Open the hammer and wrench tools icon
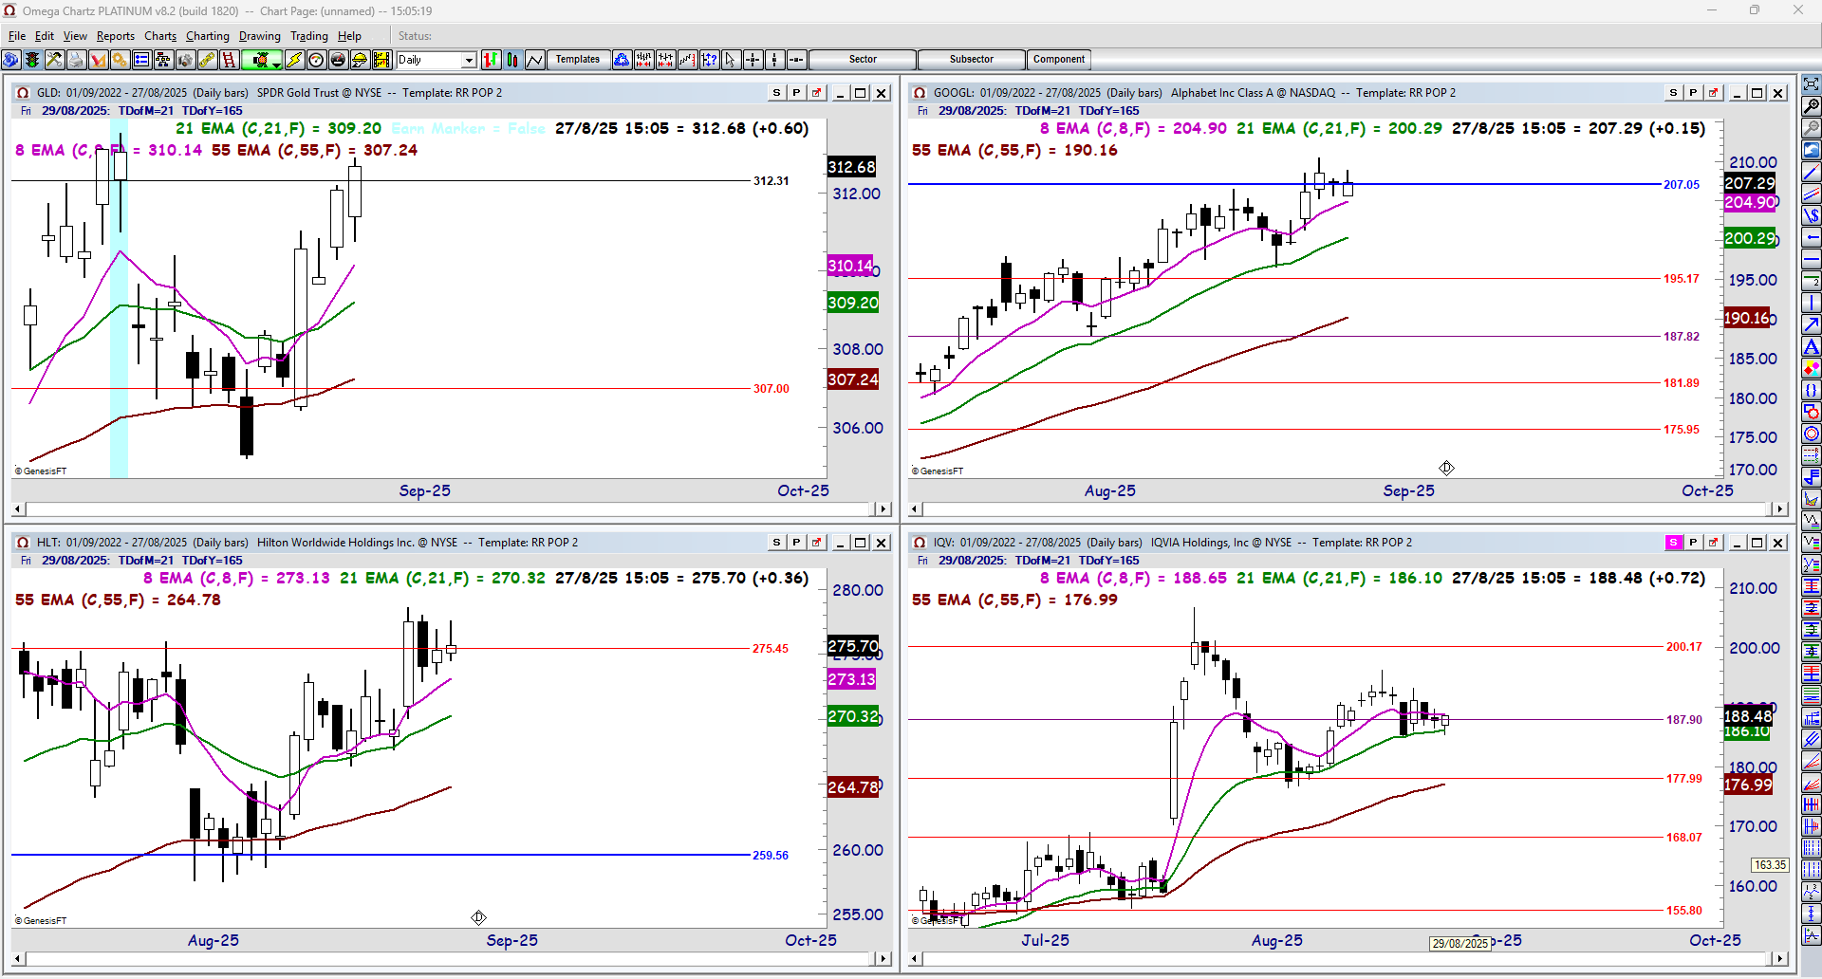Viewport: 1822px width, 979px height. click(x=54, y=60)
